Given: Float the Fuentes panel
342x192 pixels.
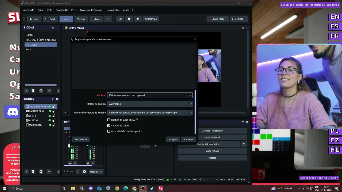Looking at the screenshot, I should 53,99.
